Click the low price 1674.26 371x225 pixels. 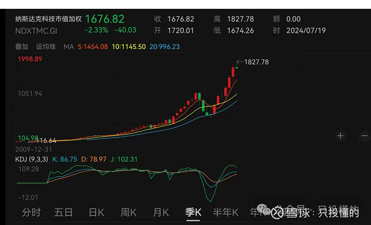240,31
